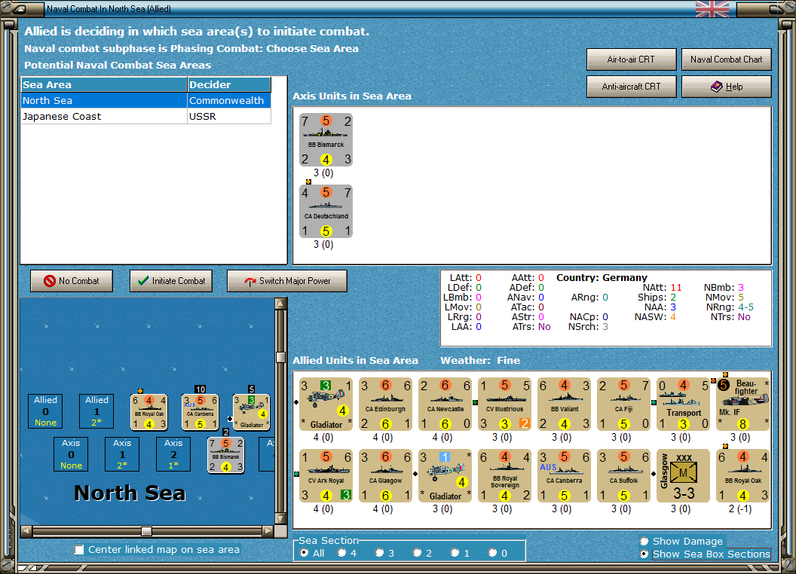Image resolution: width=796 pixels, height=574 pixels.
Task: Click the British flag icon in title bar
Action: pyautogui.click(x=712, y=8)
